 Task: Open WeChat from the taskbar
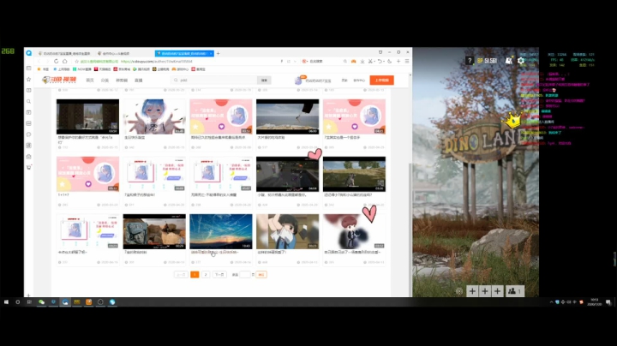pos(41,302)
